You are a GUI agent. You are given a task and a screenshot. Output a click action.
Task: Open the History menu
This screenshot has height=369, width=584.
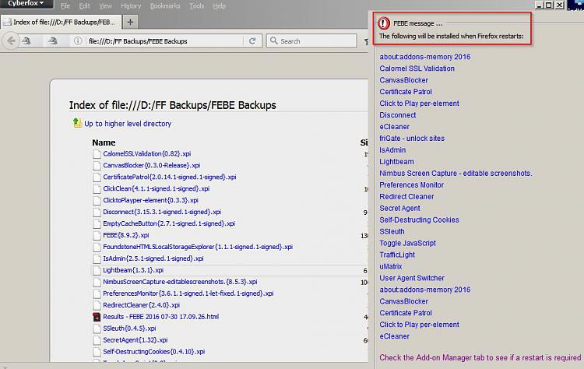pyautogui.click(x=131, y=6)
